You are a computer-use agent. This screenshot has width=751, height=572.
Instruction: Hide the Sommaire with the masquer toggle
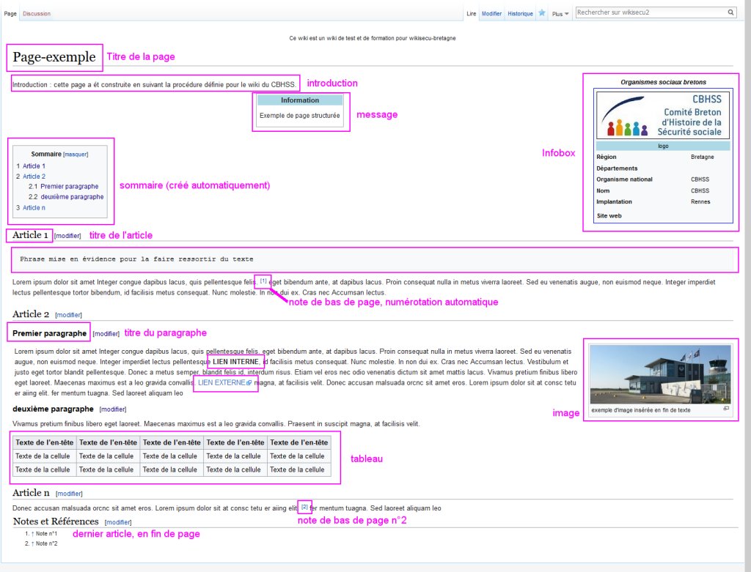(x=76, y=155)
